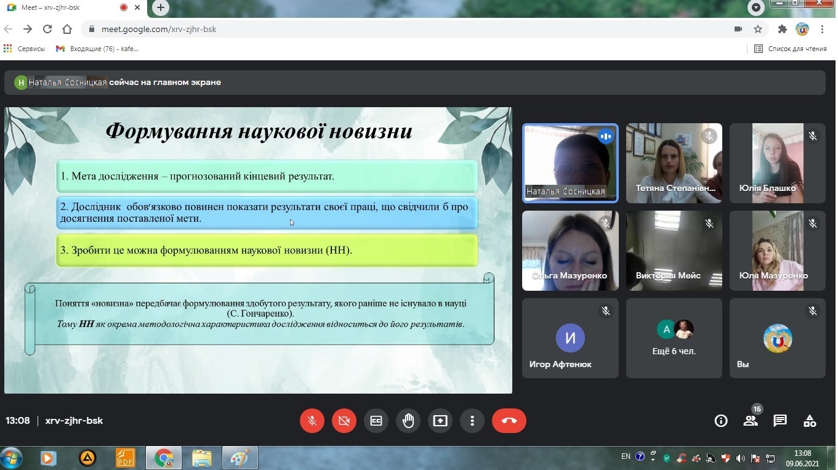Screen dimensions: 838x470
Task: Open the red-and-white shield tray icon
Action: point(725,458)
